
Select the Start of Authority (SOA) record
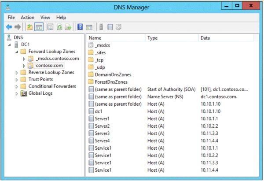(x=172, y=89)
